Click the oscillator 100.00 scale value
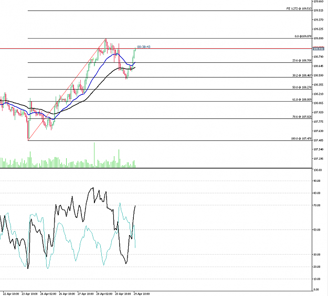This screenshot has height=296, width=328. click(x=318, y=170)
